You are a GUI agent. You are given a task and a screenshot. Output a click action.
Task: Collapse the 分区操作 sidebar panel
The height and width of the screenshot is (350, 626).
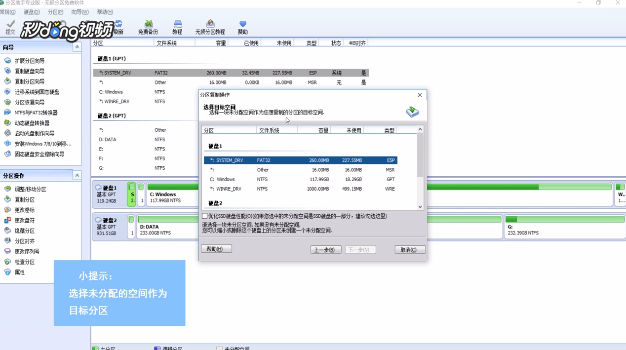[x=77, y=175]
